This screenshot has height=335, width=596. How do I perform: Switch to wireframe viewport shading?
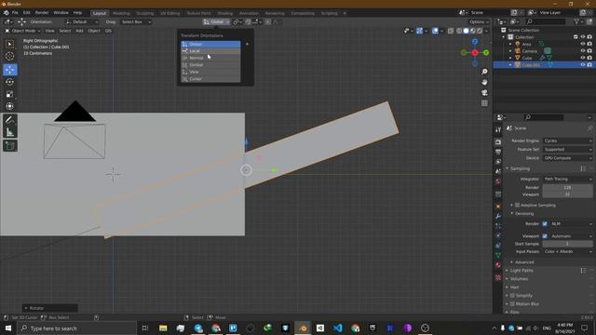(x=459, y=31)
